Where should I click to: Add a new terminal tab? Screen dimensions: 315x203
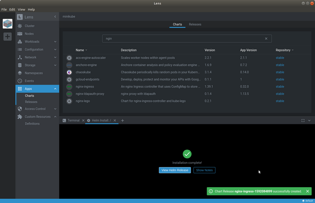(x=123, y=121)
